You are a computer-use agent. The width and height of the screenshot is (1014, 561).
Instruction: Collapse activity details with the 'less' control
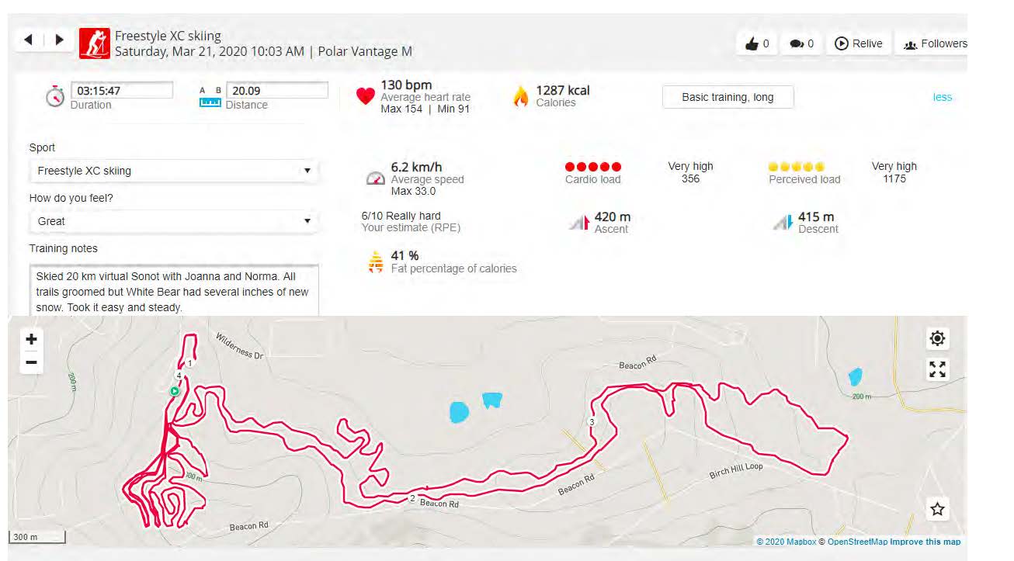coord(942,97)
